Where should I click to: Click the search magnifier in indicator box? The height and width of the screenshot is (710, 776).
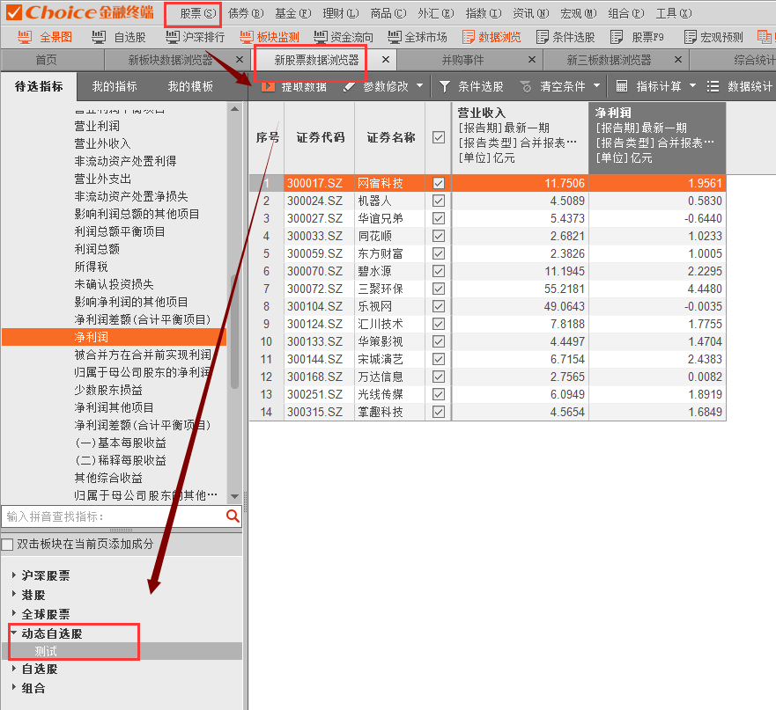click(233, 516)
